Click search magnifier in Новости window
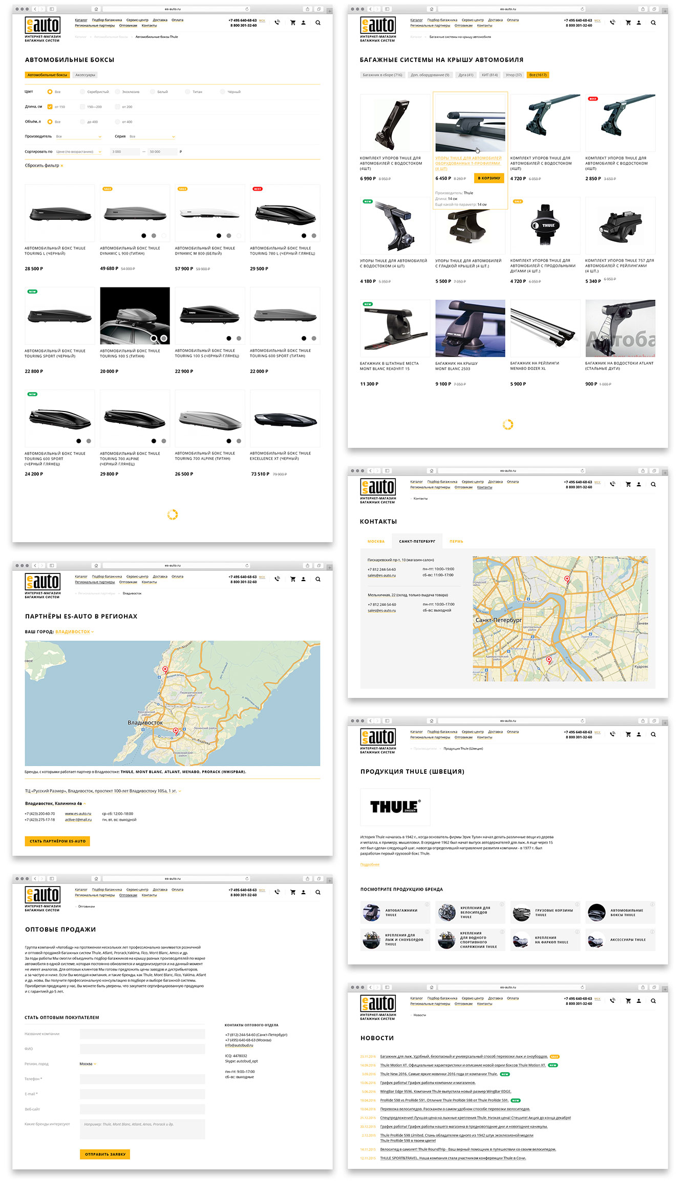 pyautogui.click(x=653, y=1001)
